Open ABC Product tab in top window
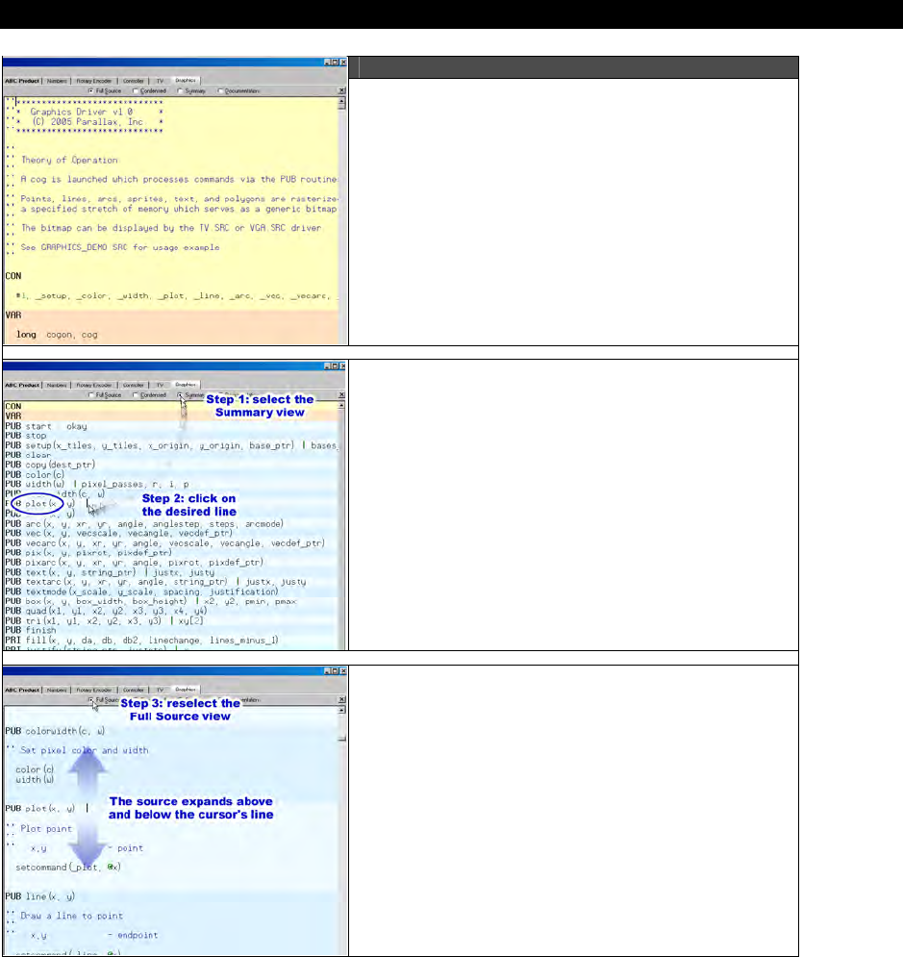Image resolution: width=903 pixels, height=957 pixels. tap(22, 81)
